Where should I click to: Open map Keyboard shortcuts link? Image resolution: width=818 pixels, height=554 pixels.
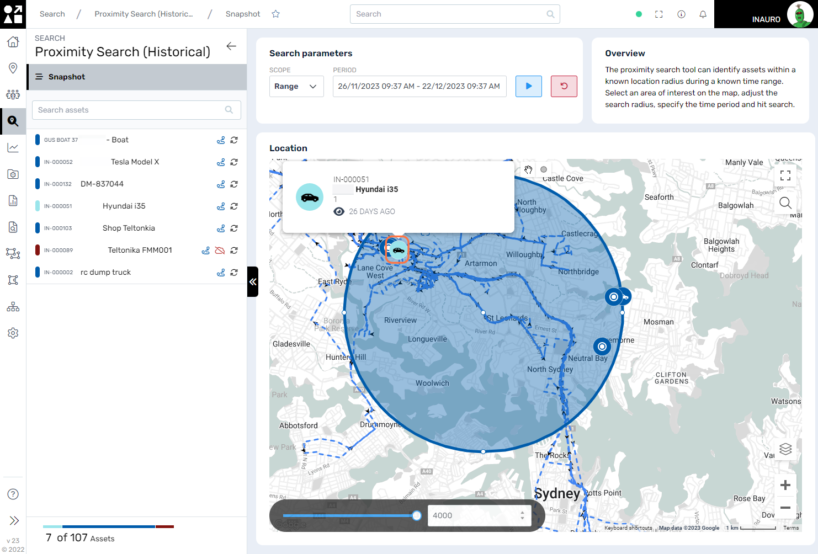[628, 528]
